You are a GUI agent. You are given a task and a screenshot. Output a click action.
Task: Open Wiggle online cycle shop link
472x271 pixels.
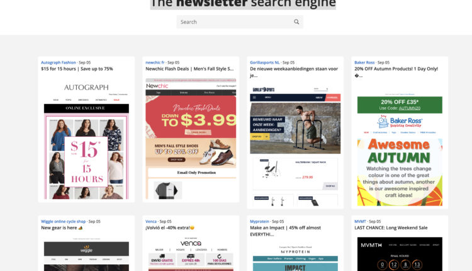63,221
